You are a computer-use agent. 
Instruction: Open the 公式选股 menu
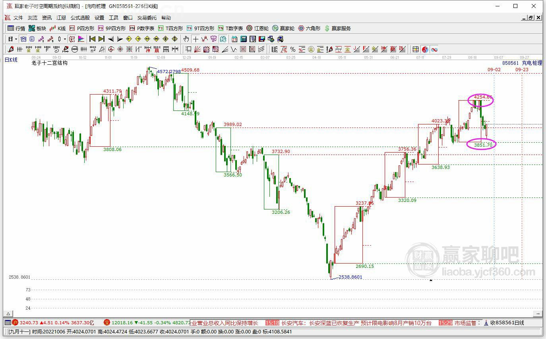(x=80, y=18)
